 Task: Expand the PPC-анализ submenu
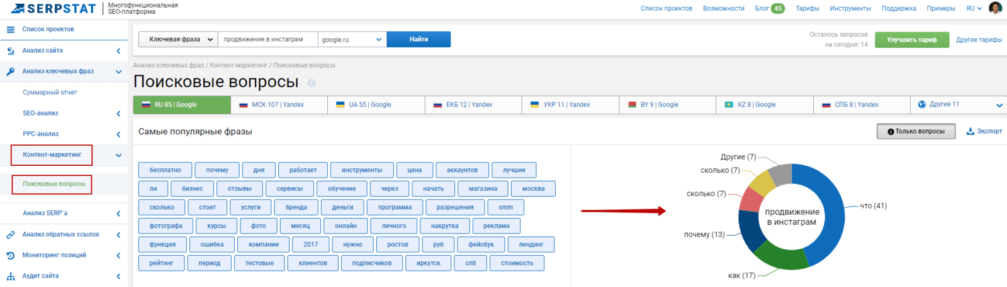pyautogui.click(x=118, y=134)
